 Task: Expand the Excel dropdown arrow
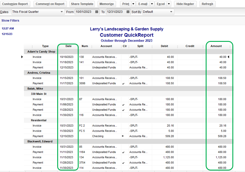(169, 4)
